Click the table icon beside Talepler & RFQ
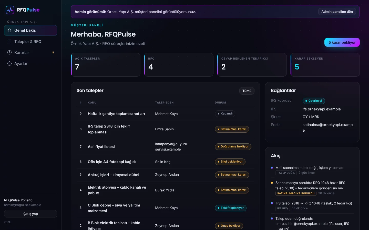 pyautogui.click(x=9, y=41)
